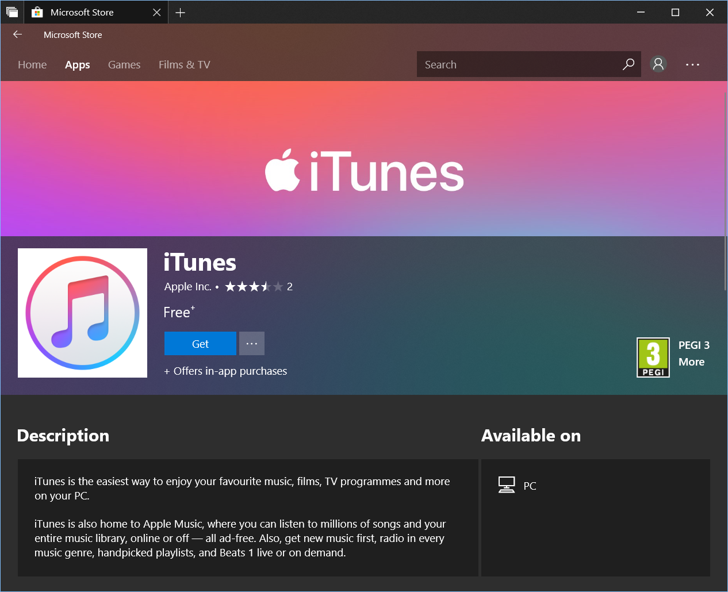
Task: Click the 'Offers in-app purchases' text
Action: pyautogui.click(x=230, y=371)
